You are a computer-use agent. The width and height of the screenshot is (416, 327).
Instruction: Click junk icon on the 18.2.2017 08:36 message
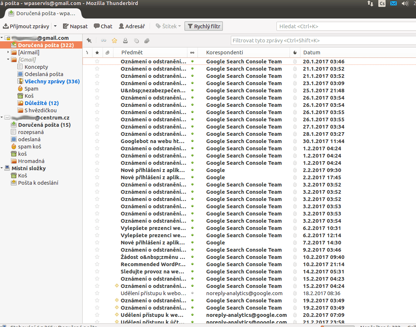tap(295, 293)
